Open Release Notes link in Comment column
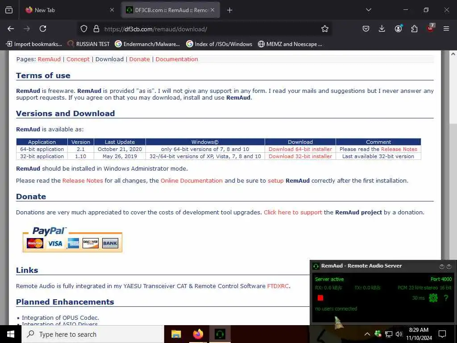Image resolution: width=457 pixels, height=343 pixels. (399, 149)
